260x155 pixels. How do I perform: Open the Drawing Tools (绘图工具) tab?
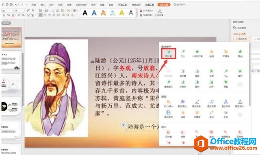coord(150,4)
